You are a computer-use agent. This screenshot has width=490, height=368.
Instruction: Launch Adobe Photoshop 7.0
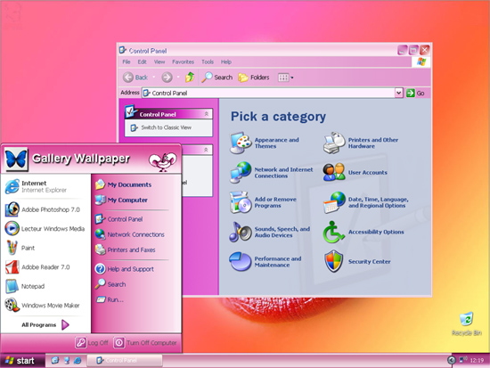click(x=43, y=209)
